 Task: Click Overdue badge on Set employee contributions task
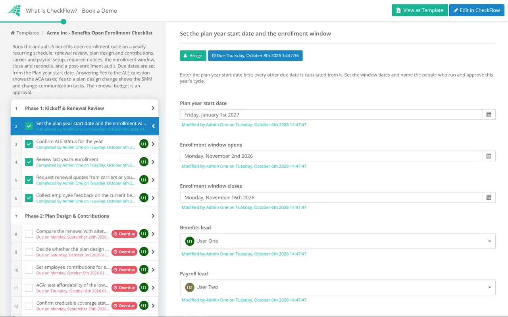[x=124, y=270]
